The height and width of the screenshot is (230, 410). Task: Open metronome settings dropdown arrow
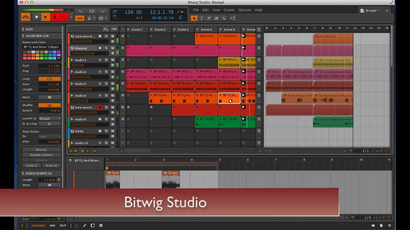94,18
